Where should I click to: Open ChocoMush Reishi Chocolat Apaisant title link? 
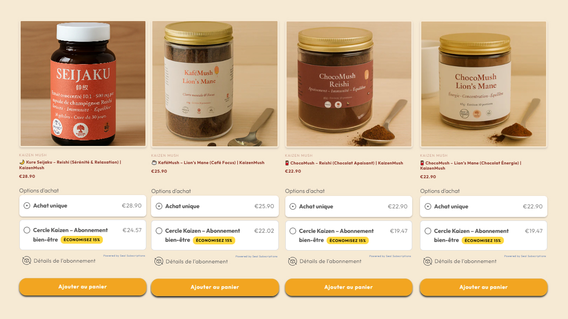(344, 163)
